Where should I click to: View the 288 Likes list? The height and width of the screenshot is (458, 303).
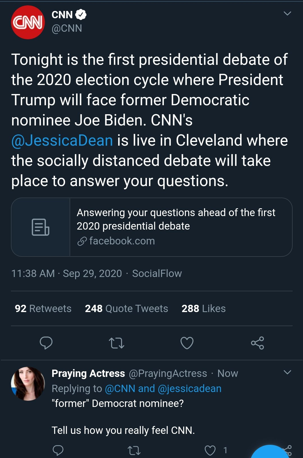click(203, 308)
